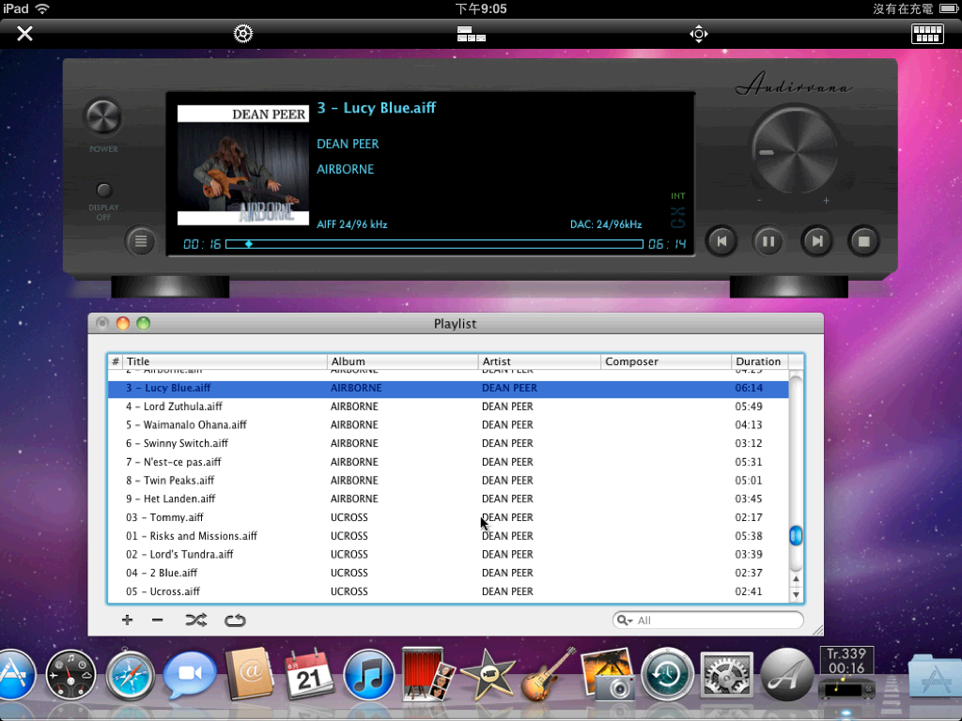Toggle shuffle in the Playlist window
This screenshot has width=962, height=721.
196,620
